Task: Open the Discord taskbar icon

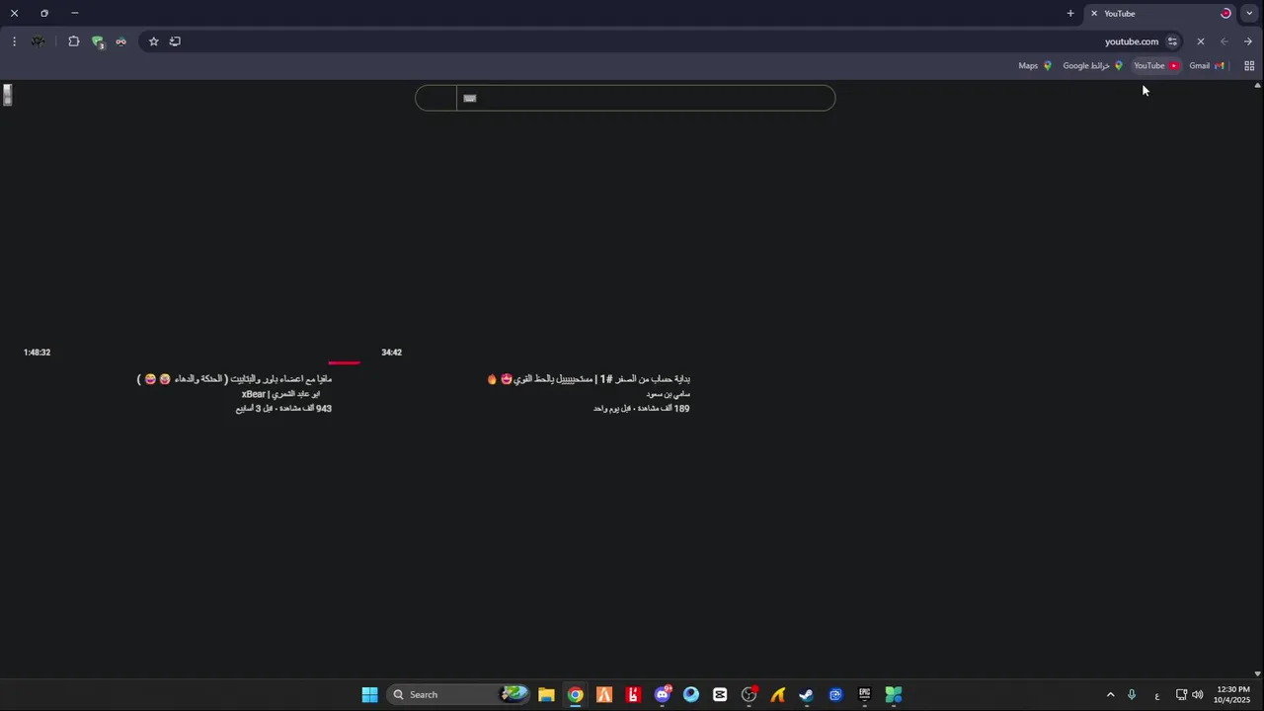Action: coord(663,694)
